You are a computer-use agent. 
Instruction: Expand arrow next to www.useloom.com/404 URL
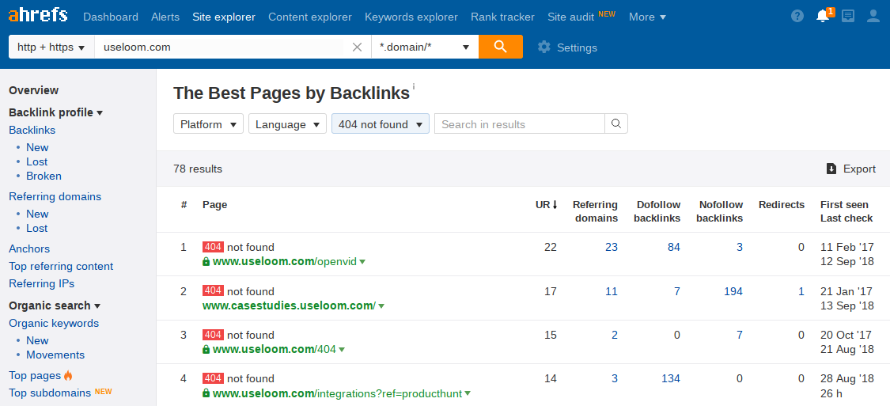click(342, 350)
